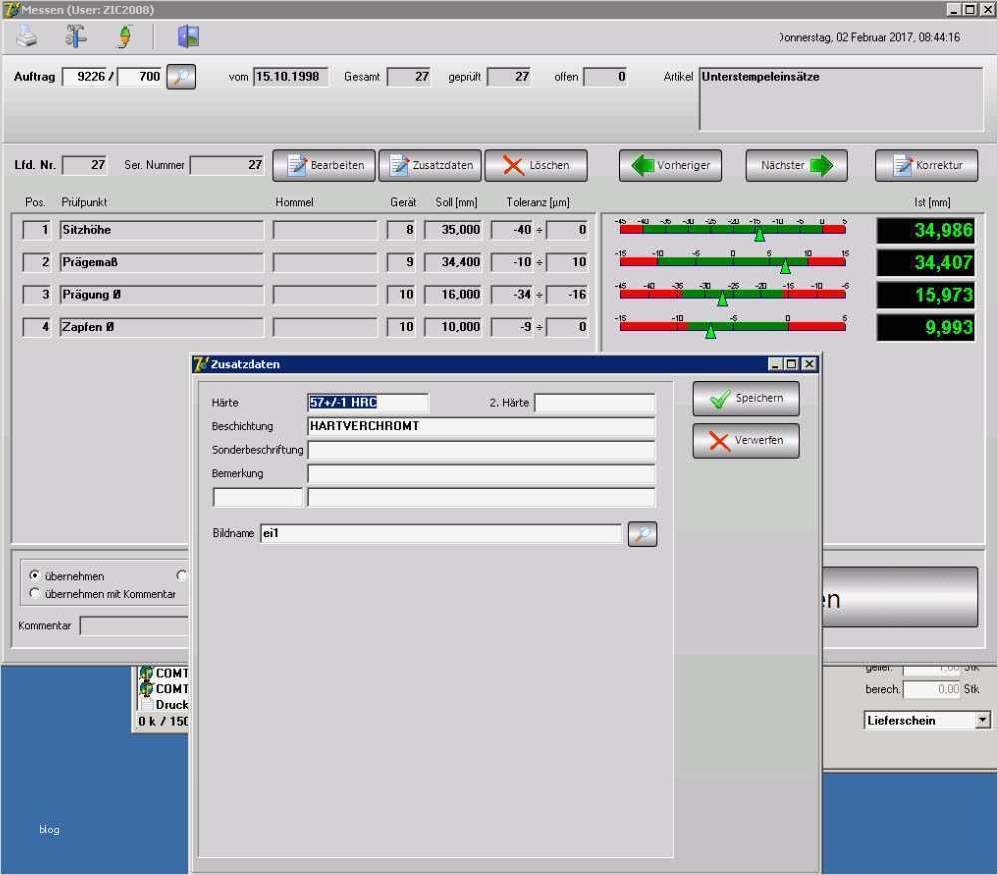
Task: Select the partly hidden radio button beside übernehmen
Action: click(x=182, y=576)
